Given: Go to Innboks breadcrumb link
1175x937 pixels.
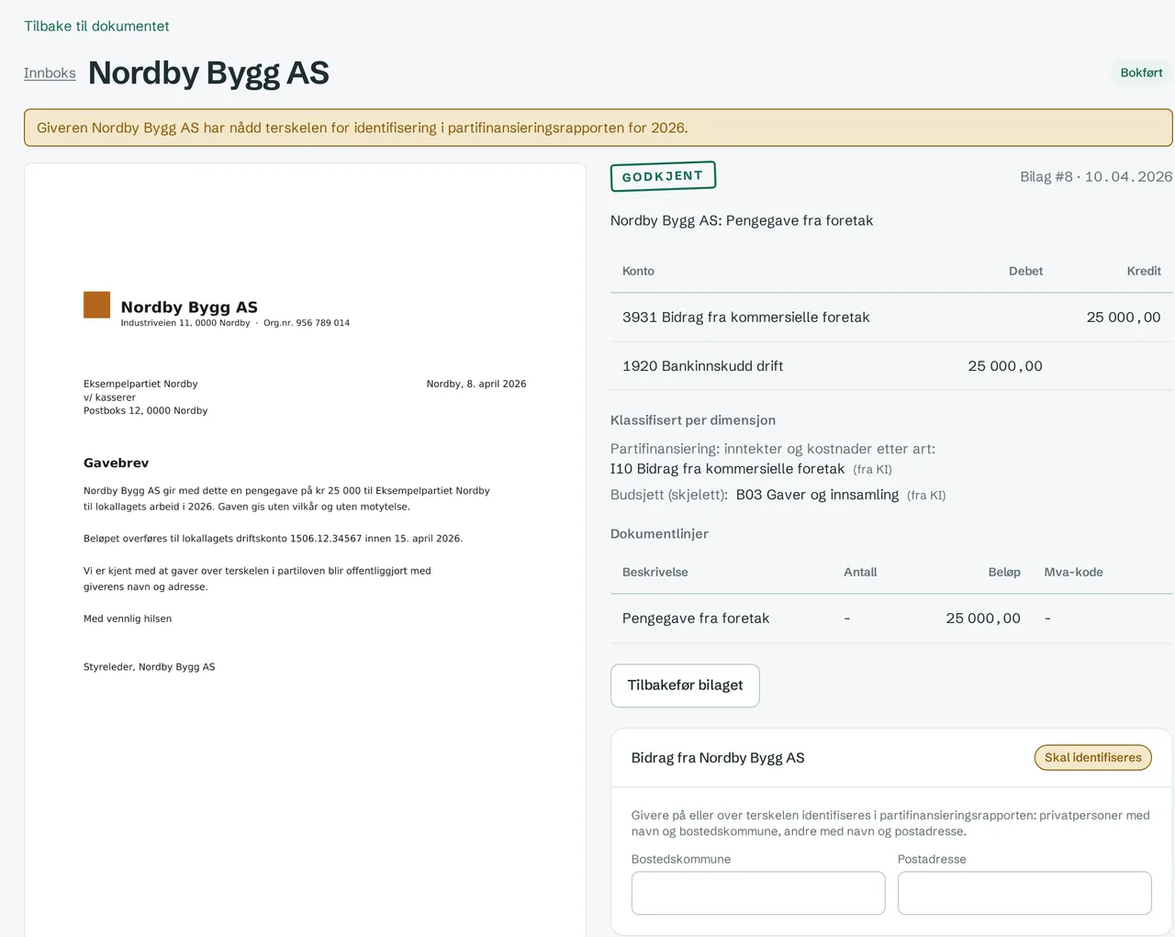Looking at the screenshot, I should coord(50,73).
